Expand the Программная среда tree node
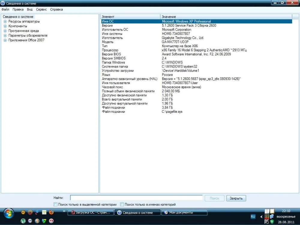The height and width of the screenshot is (225, 300). pyautogui.click(x=5, y=31)
